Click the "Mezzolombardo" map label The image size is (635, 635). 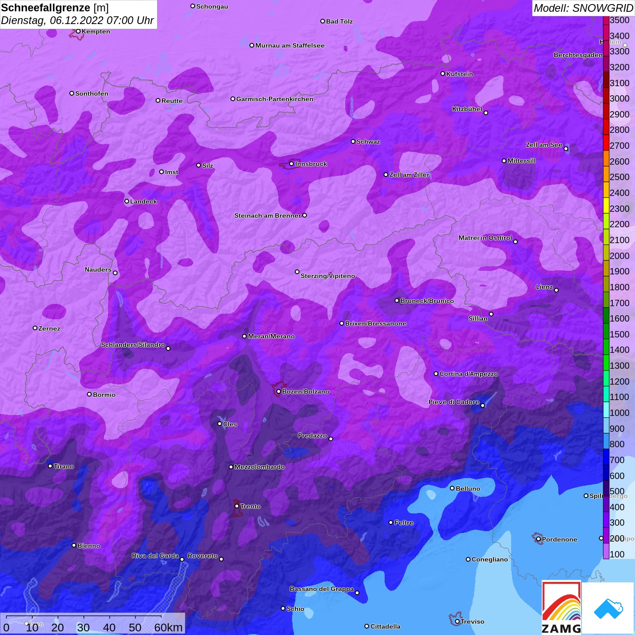click(x=259, y=467)
